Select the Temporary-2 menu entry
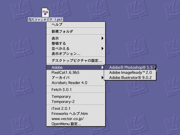Screen dimensions: 180x135 tap(76, 102)
